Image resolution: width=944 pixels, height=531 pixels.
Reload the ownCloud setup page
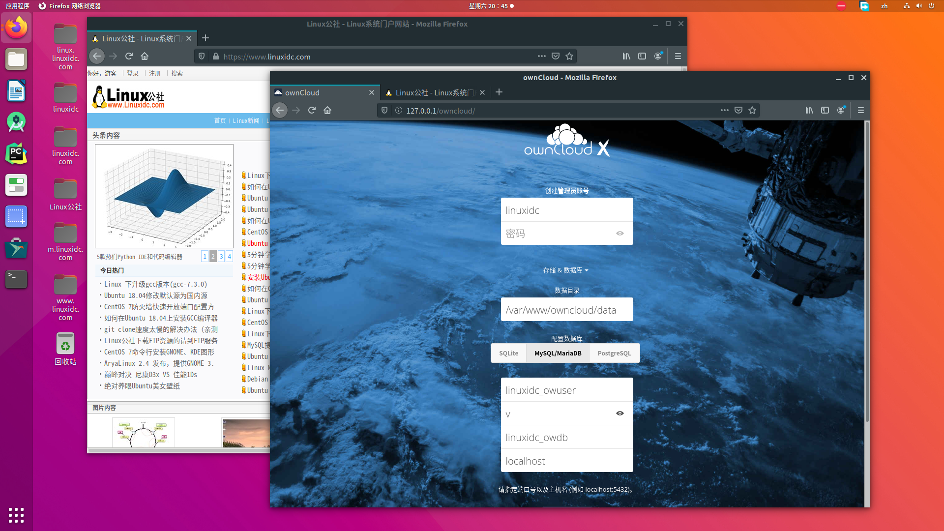[312, 110]
